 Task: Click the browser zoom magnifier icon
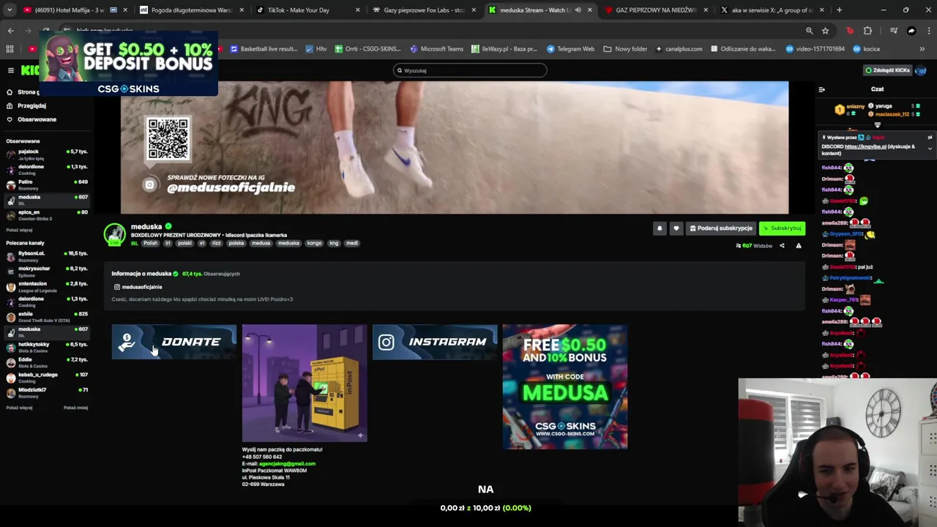pos(809,31)
